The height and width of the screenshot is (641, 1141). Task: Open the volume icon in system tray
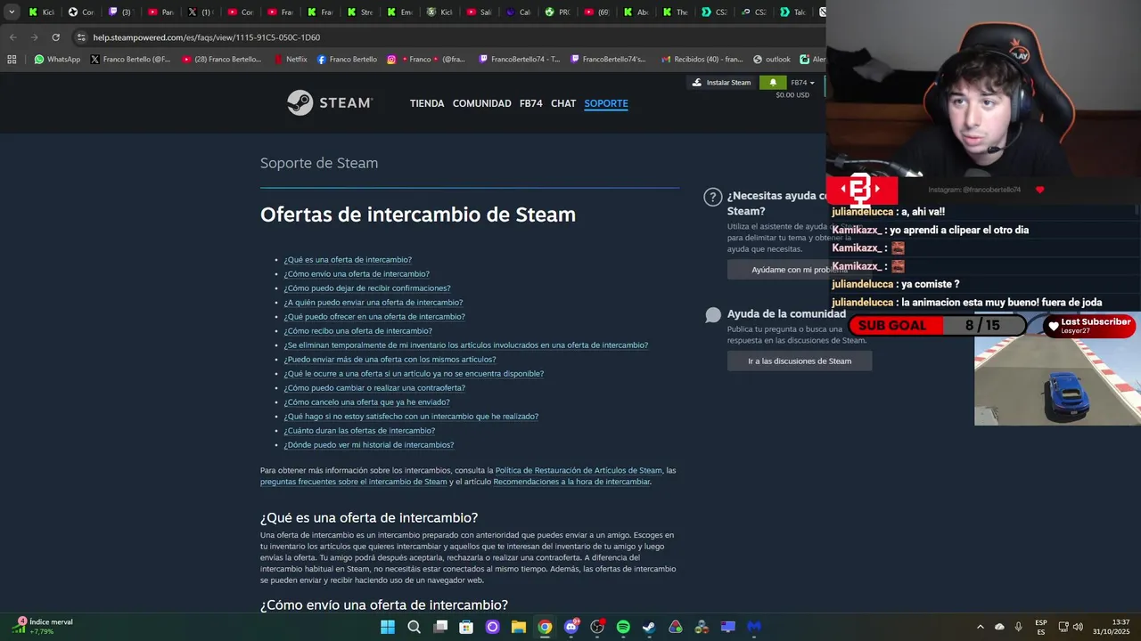(x=1078, y=627)
